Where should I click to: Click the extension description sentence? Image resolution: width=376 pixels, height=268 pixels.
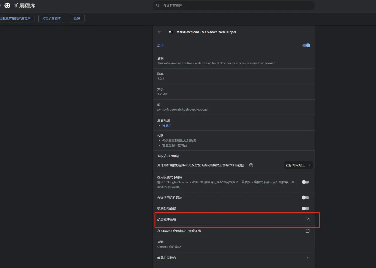tap(216, 63)
